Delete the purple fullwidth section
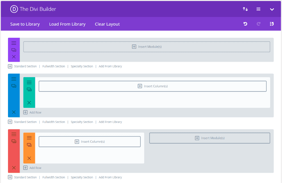The width and height of the screenshot is (282, 183). [x=14, y=57]
